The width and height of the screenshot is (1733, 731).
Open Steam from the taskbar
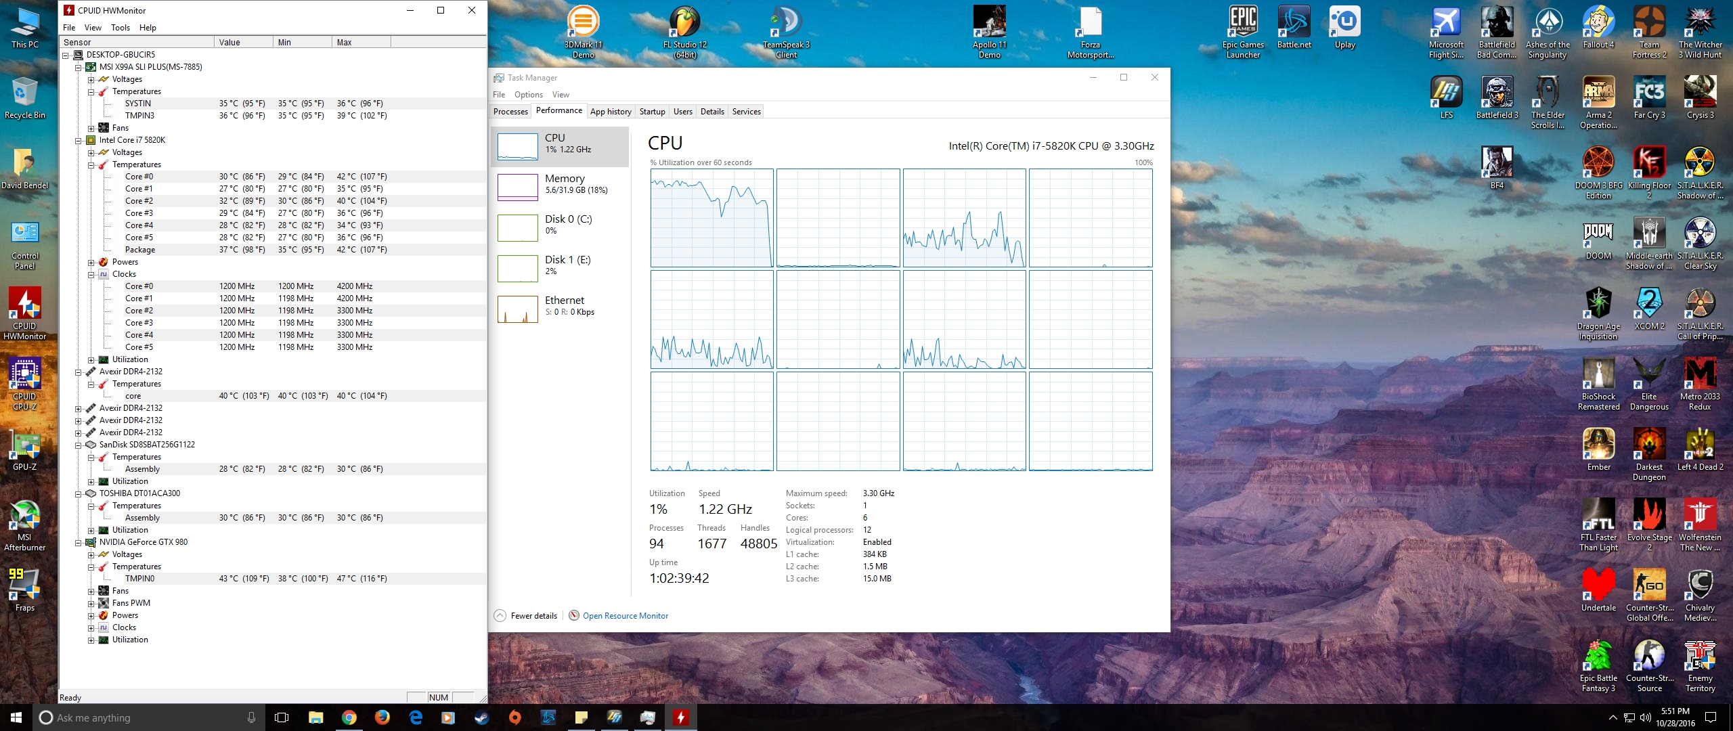click(x=481, y=717)
